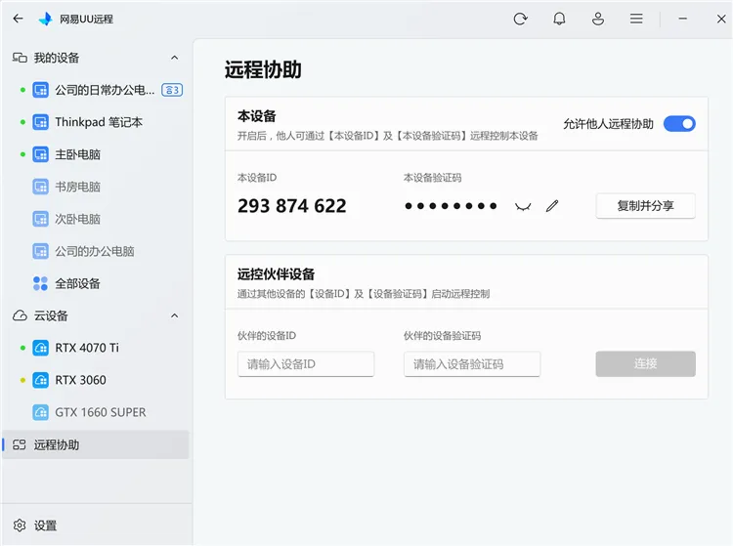This screenshot has height=546, width=733.
Task: Click device ID 293 874 622
Action: coord(292,206)
